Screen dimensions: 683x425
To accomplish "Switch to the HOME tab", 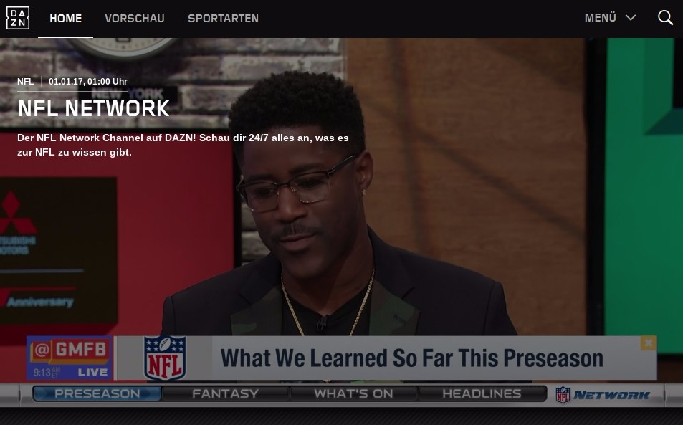I will click(66, 19).
